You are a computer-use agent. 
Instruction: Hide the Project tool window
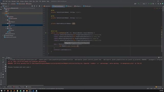pos(42,6)
